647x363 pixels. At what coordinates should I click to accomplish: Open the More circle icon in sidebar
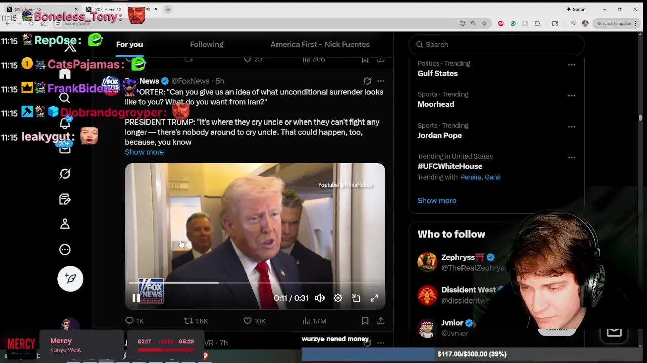click(x=65, y=249)
